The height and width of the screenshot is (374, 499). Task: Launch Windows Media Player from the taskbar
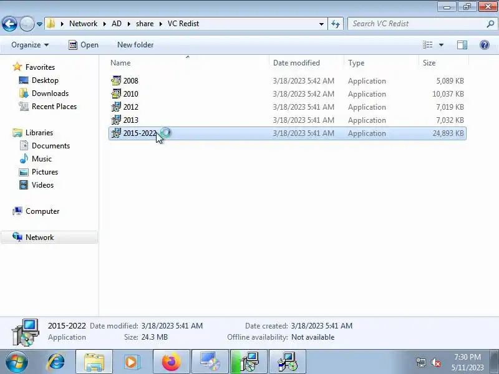point(132,362)
